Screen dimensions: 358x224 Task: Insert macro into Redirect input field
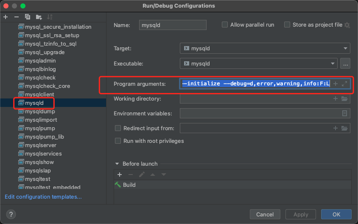(x=336, y=128)
